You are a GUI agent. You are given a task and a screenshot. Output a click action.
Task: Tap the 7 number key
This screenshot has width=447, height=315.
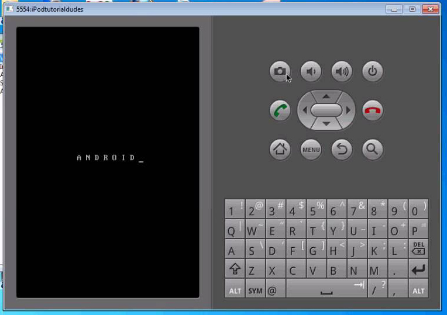(x=357, y=209)
